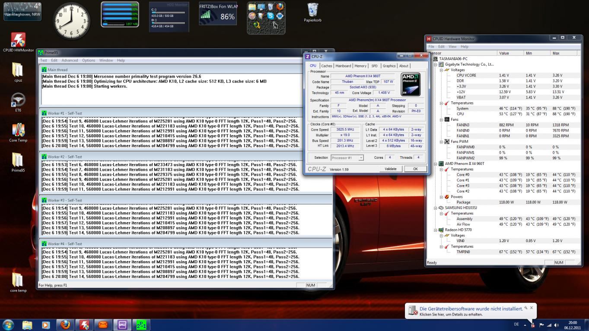Launch the ET6 desktop shortcut
Viewport: 589px width, 331px height.
tap(18, 102)
